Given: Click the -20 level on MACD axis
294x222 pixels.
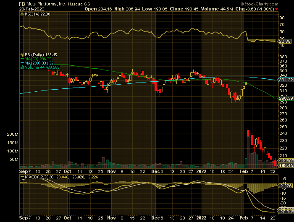Looking at the screenshot, I should point(283,203).
